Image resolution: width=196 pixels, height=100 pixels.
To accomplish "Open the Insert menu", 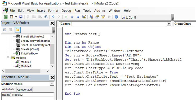I will [41, 11].
